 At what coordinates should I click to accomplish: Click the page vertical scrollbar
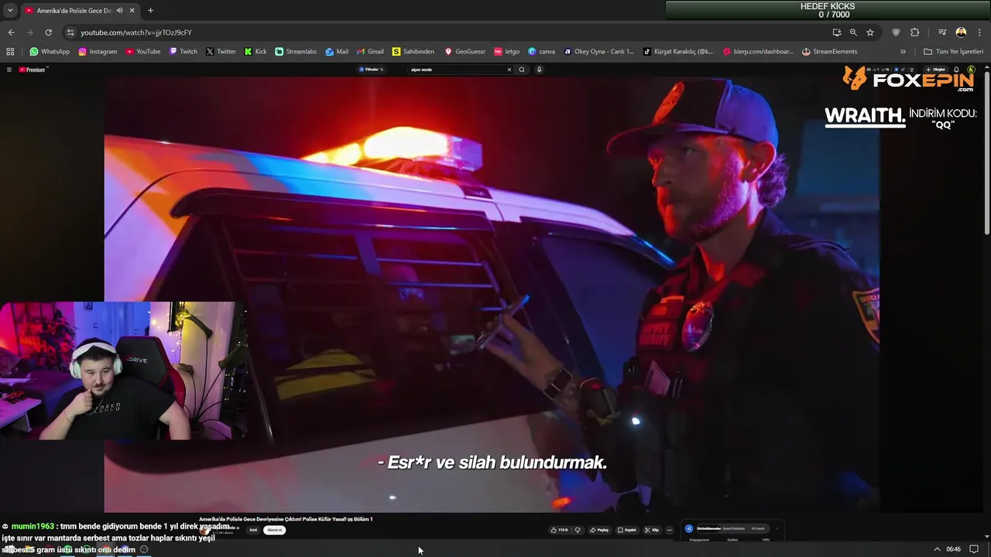(x=987, y=155)
